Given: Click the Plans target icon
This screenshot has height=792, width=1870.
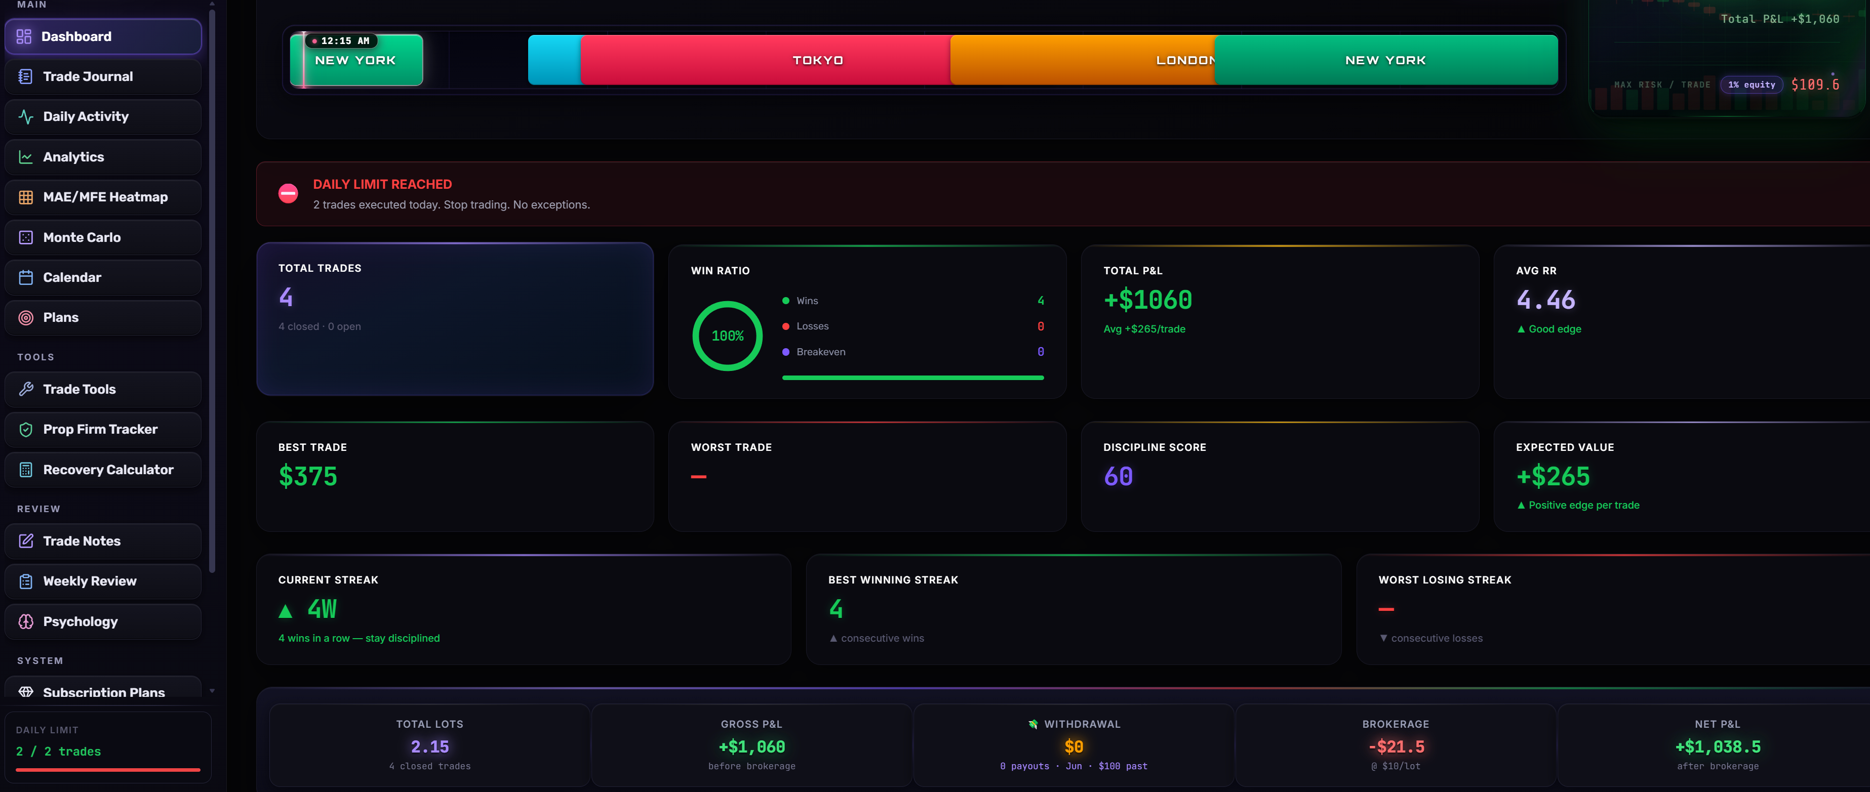Looking at the screenshot, I should pyautogui.click(x=25, y=318).
